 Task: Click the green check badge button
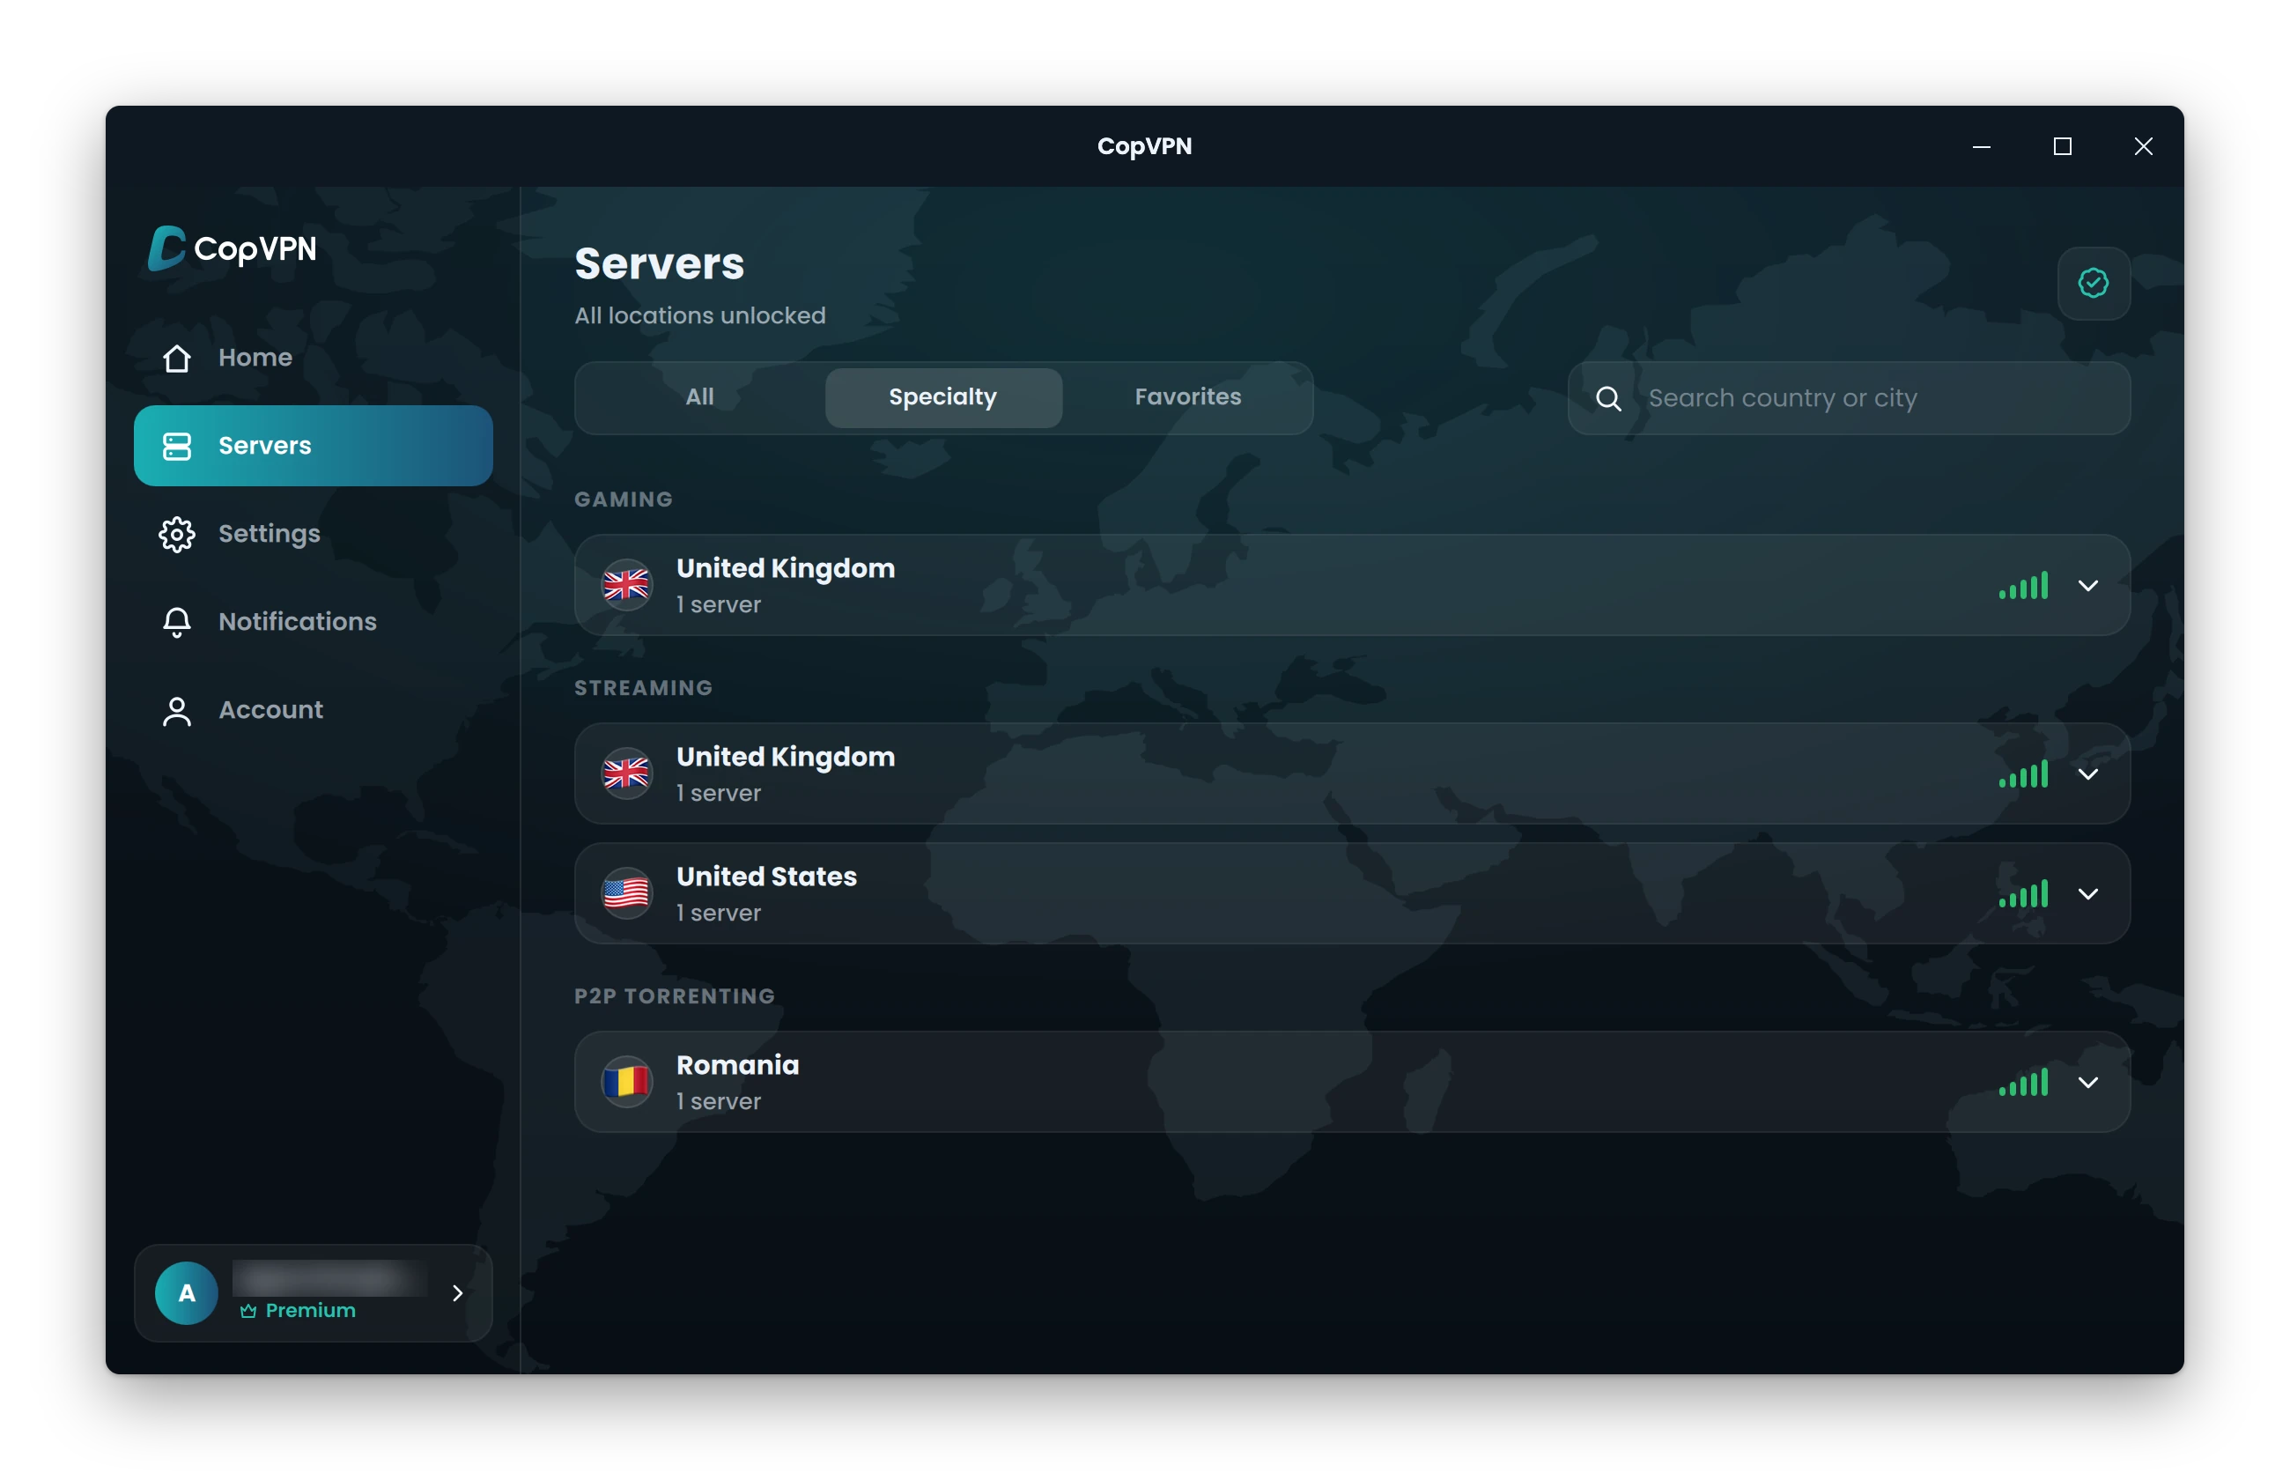[2093, 284]
